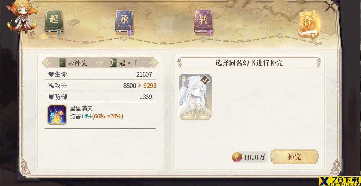Screen dimensions: 361x186
Task: Click the 选择同名幻书进行补完 header
Action: tap(249, 63)
